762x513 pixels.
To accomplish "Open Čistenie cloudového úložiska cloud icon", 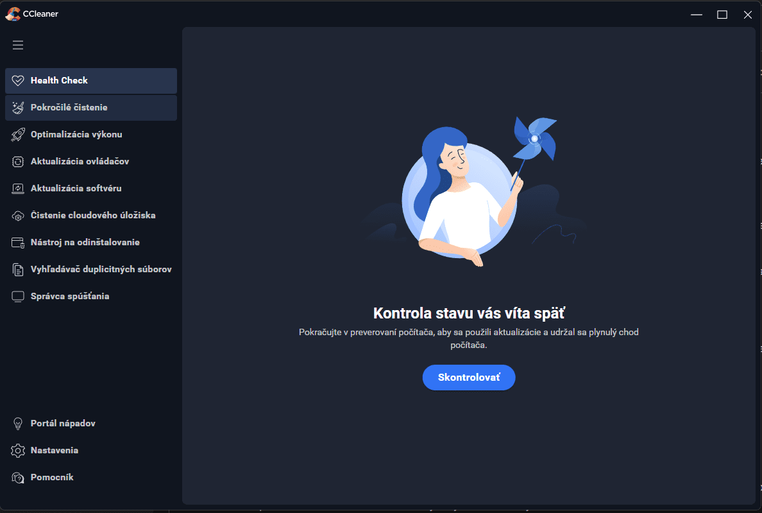I will tap(18, 215).
